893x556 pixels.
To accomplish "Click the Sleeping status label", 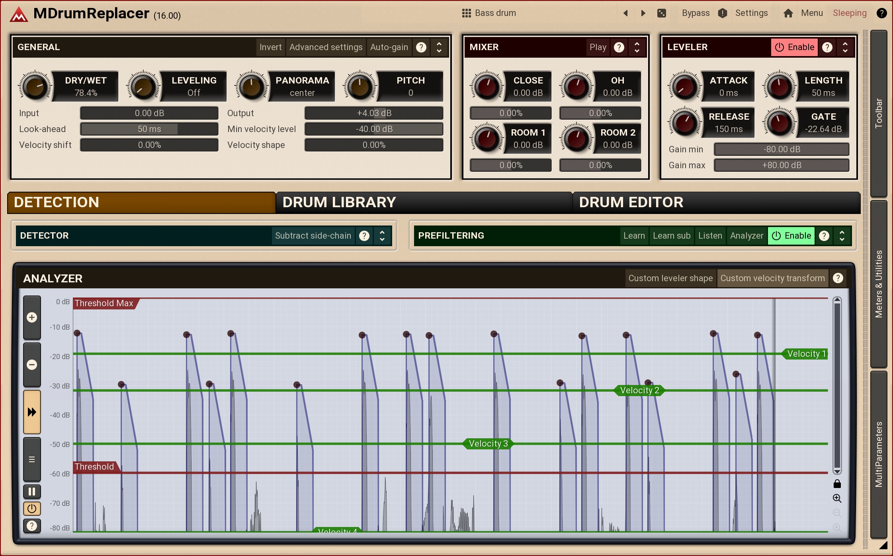I will (850, 13).
